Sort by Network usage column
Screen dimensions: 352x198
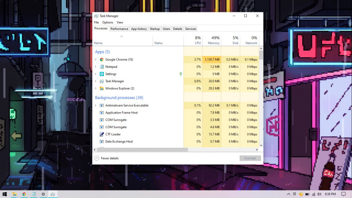pos(249,40)
